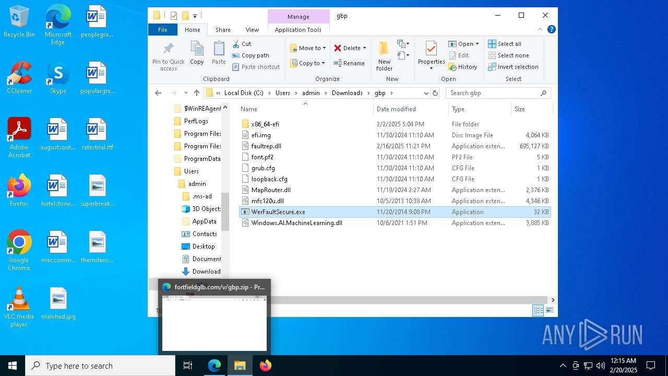The height and width of the screenshot is (376, 668).
Task: Click the Cut scissors button
Action: (242, 44)
